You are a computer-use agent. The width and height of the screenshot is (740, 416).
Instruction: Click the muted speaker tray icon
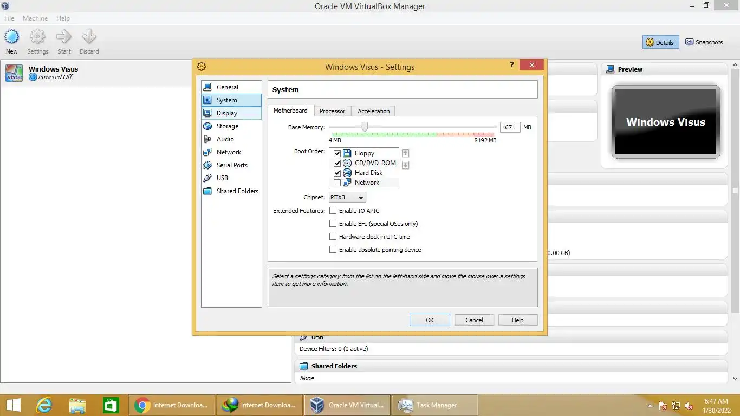pos(689,406)
